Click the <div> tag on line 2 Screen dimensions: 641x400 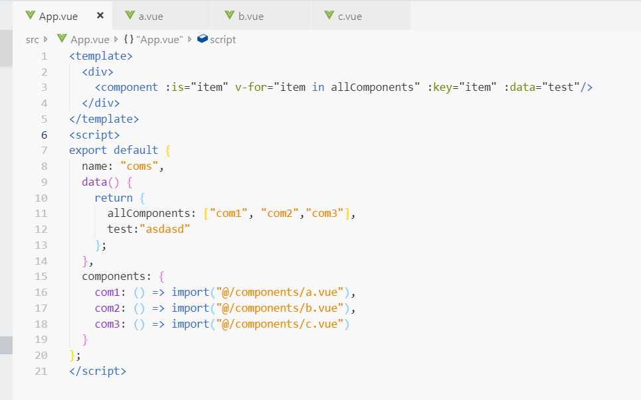98,72
